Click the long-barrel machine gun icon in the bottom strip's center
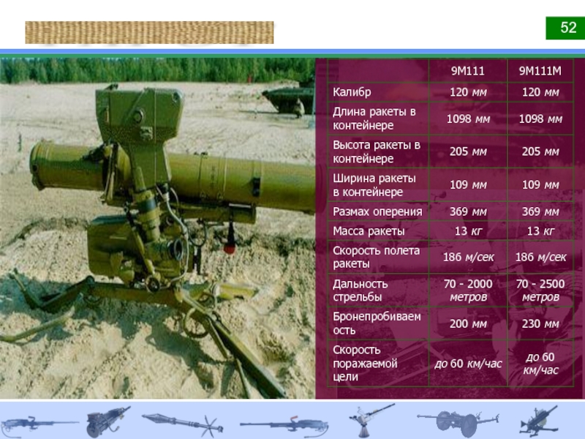Image resolution: width=585 pixels, height=439 pixels. 284,427
